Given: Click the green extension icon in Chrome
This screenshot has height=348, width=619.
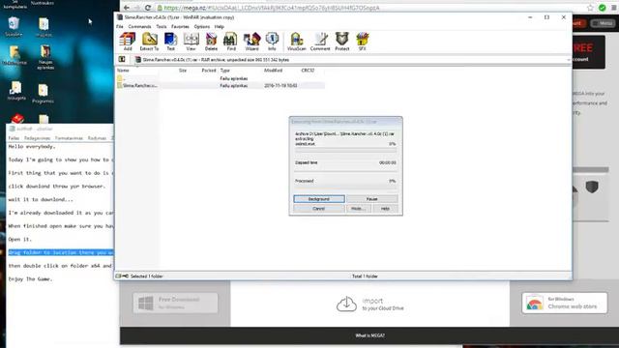Looking at the screenshot, I should pos(602,8).
